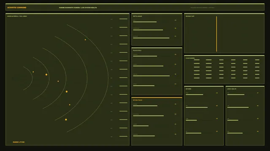The height and width of the screenshot is (151, 270).
Task: Click the RETURNS panel title
Action: click(189, 89)
